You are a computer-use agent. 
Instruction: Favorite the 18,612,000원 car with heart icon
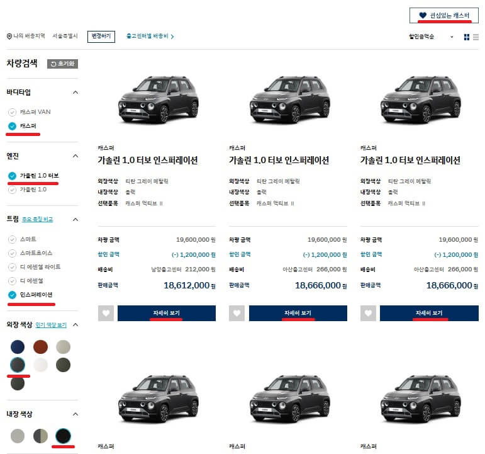[106, 313]
